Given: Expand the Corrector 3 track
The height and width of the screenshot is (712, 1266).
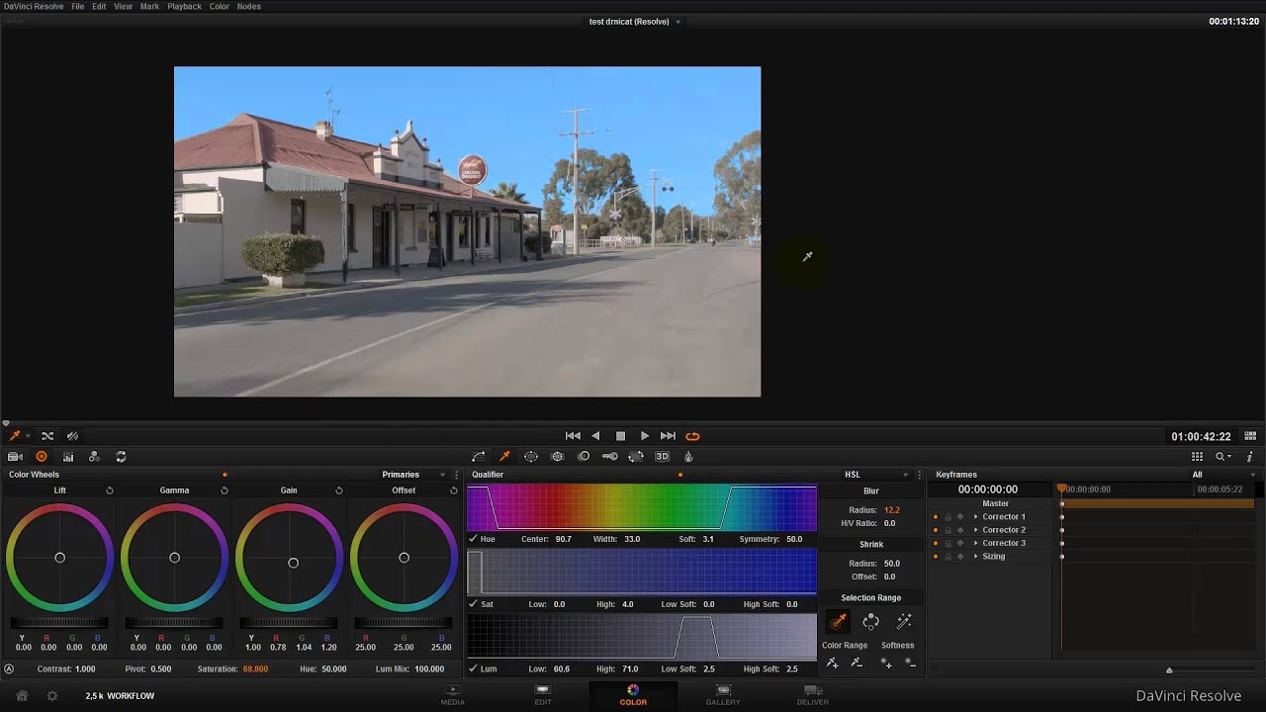Looking at the screenshot, I should click(x=975, y=543).
